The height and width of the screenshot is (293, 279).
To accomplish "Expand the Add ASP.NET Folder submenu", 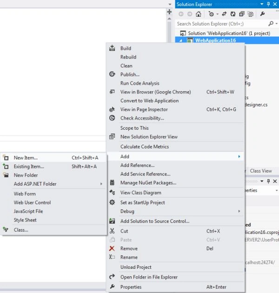I will tap(54, 184).
